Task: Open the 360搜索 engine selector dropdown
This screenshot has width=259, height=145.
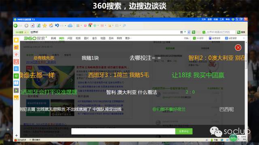Action: pyautogui.click(x=21, y=32)
